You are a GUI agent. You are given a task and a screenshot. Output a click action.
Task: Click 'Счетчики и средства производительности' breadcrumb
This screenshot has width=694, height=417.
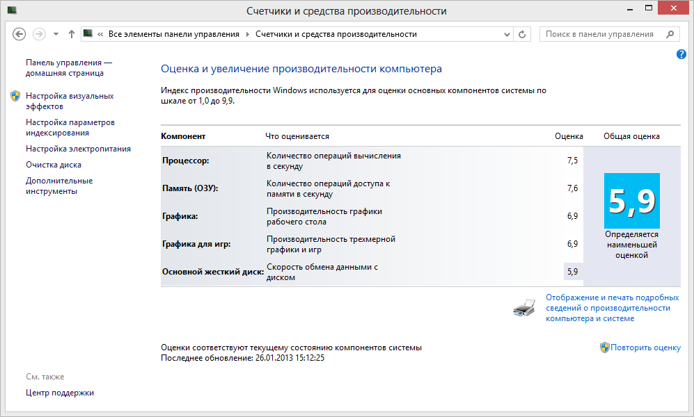click(x=336, y=34)
